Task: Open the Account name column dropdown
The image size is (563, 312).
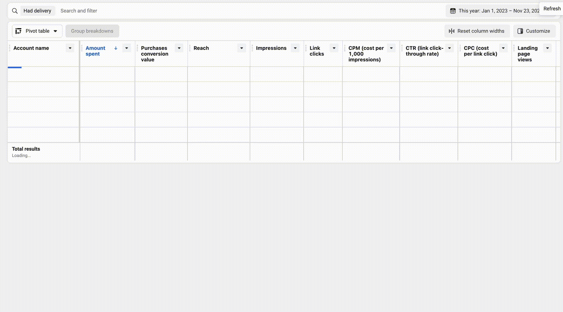Action: pos(70,48)
